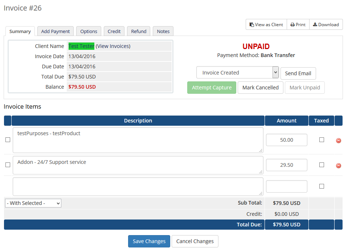The image size is (348, 250).
Task: Click the UNPAID status label
Action: [256, 47]
